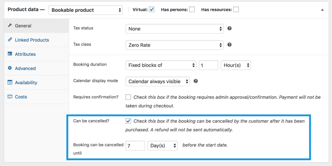Open the Tax status dropdown
The image size is (332, 166).
tap(174, 29)
